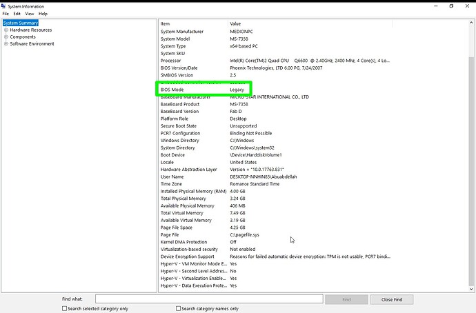Tick Search category names only checkbox

(x=178, y=308)
